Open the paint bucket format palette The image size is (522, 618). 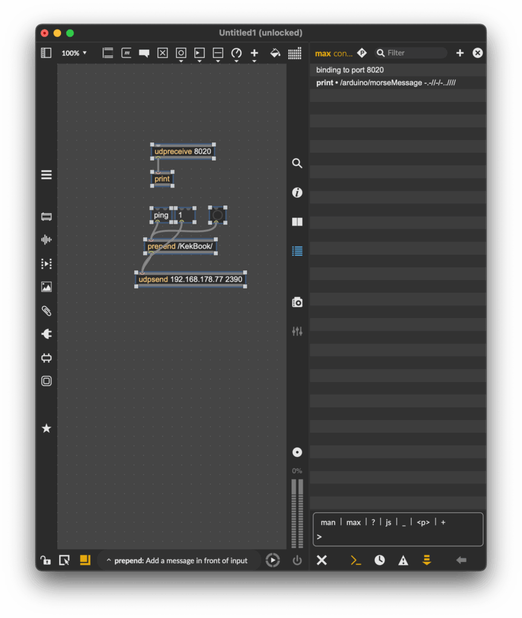coord(275,53)
